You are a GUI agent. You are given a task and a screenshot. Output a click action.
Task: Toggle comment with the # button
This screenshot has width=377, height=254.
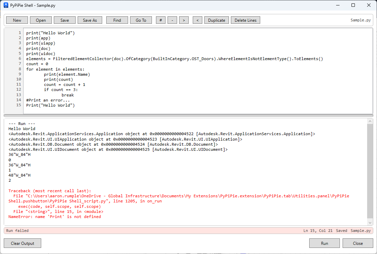(161, 20)
